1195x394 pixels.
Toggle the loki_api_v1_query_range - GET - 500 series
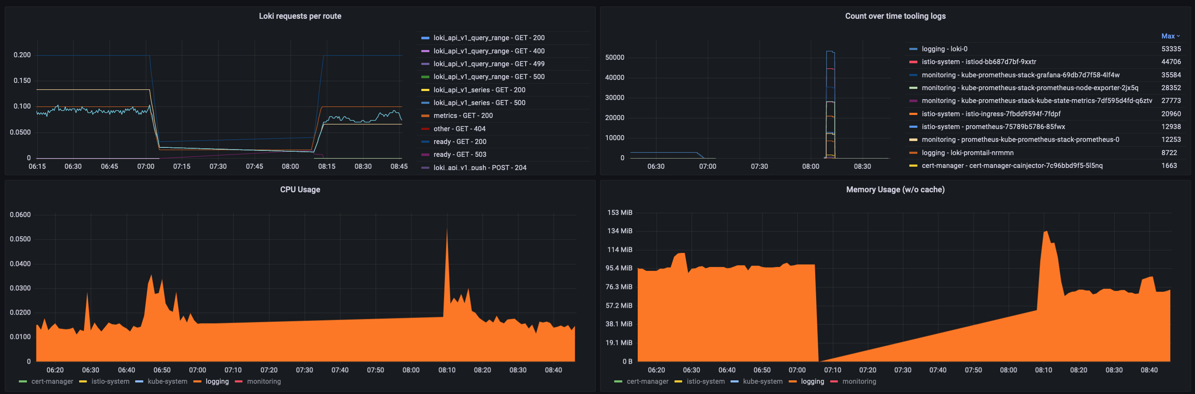point(488,77)
